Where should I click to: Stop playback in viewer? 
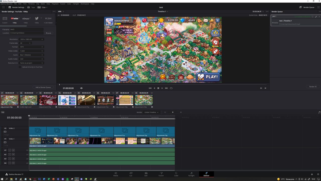click(158, 88)
